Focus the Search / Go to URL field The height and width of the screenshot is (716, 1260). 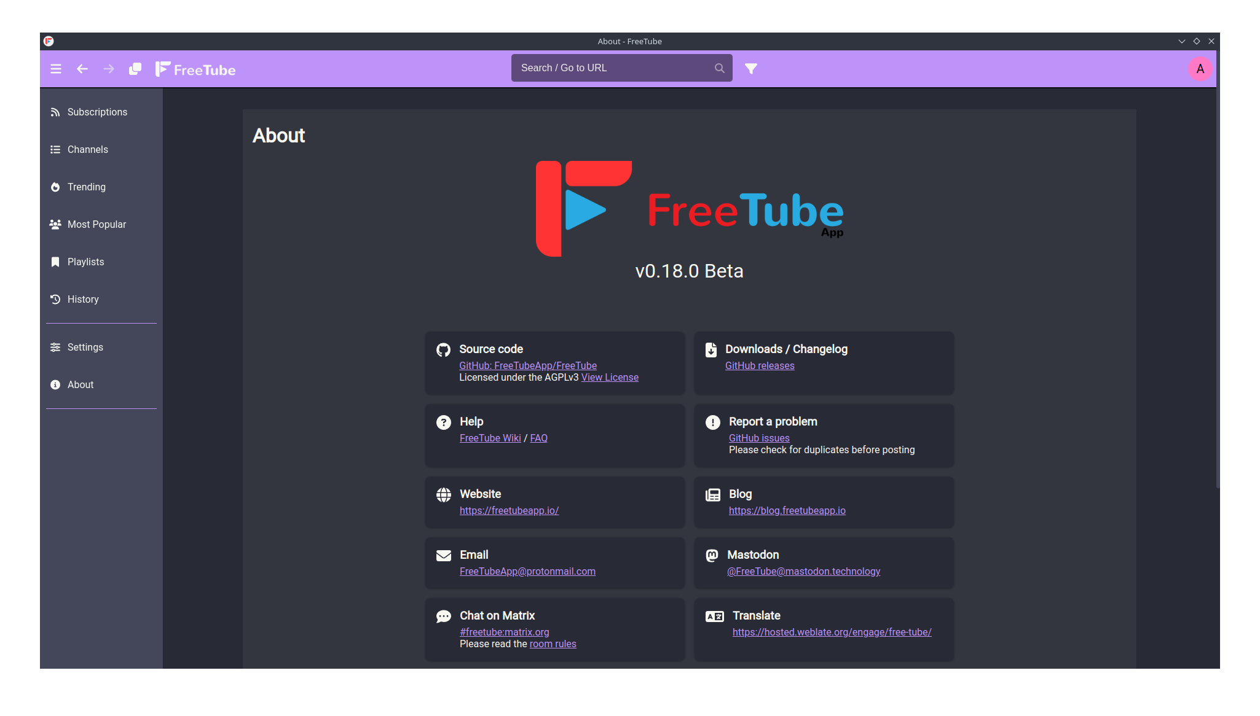pos(622,68)
